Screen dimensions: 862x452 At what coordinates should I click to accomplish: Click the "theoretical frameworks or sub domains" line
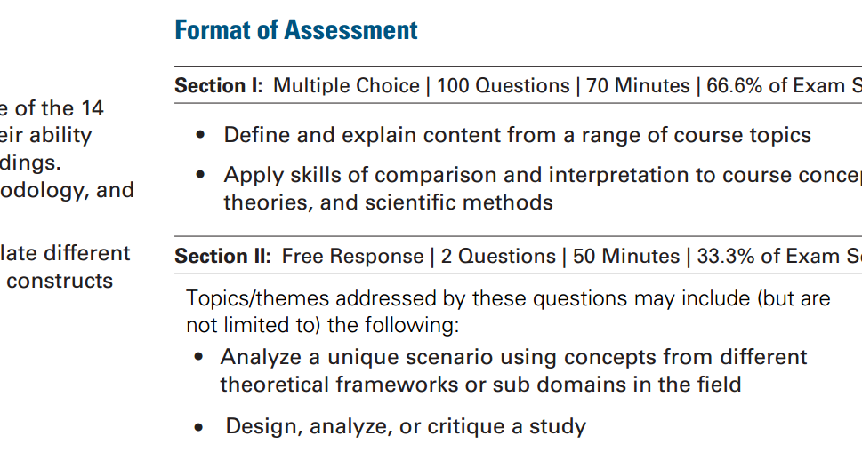click(480, 385)
